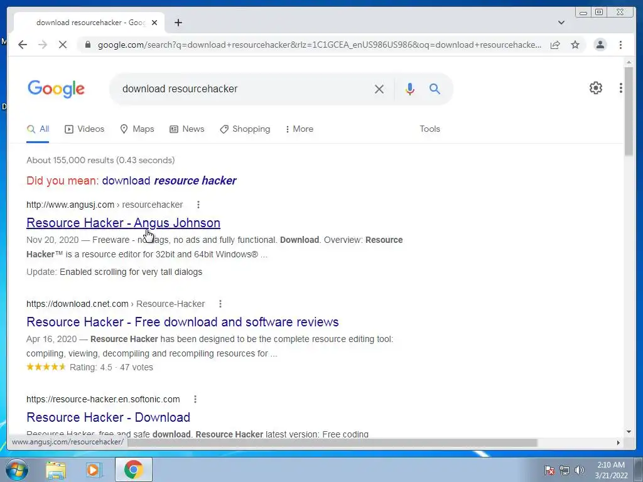Click the Chrome taskbar button

[x=134, y=469]
